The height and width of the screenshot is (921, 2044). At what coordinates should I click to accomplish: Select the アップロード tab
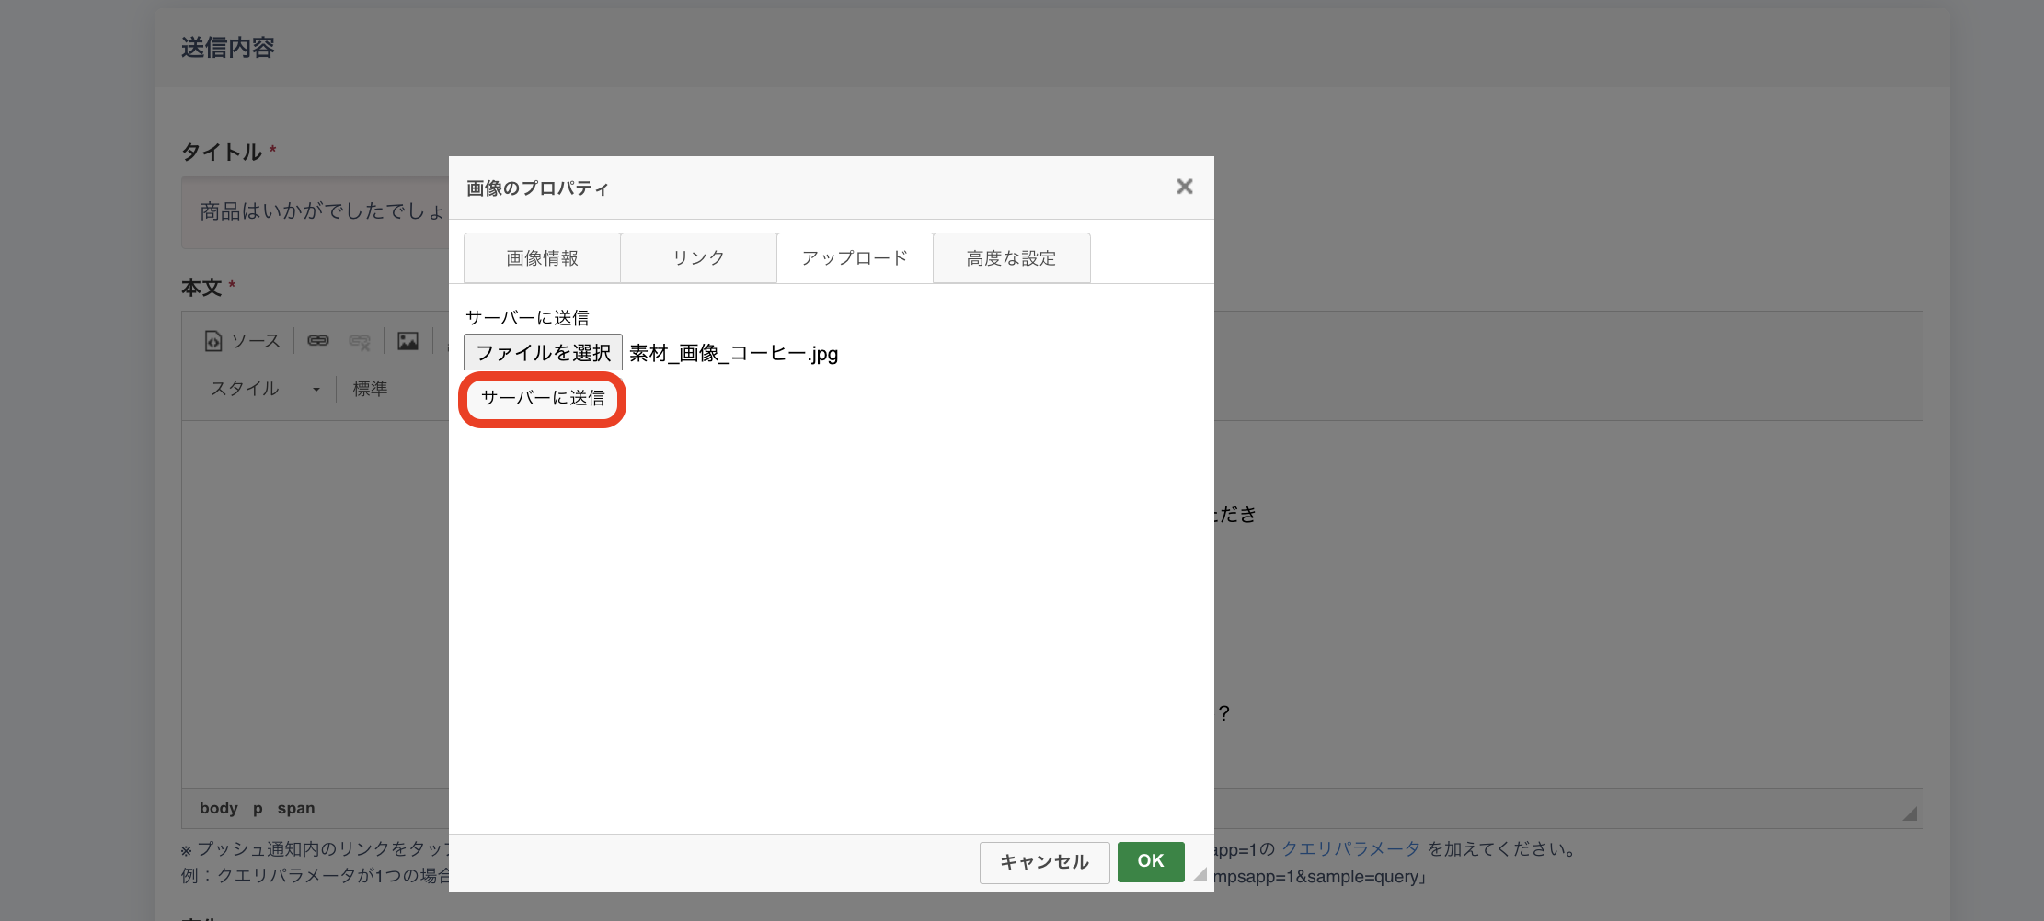coord(855,258)
